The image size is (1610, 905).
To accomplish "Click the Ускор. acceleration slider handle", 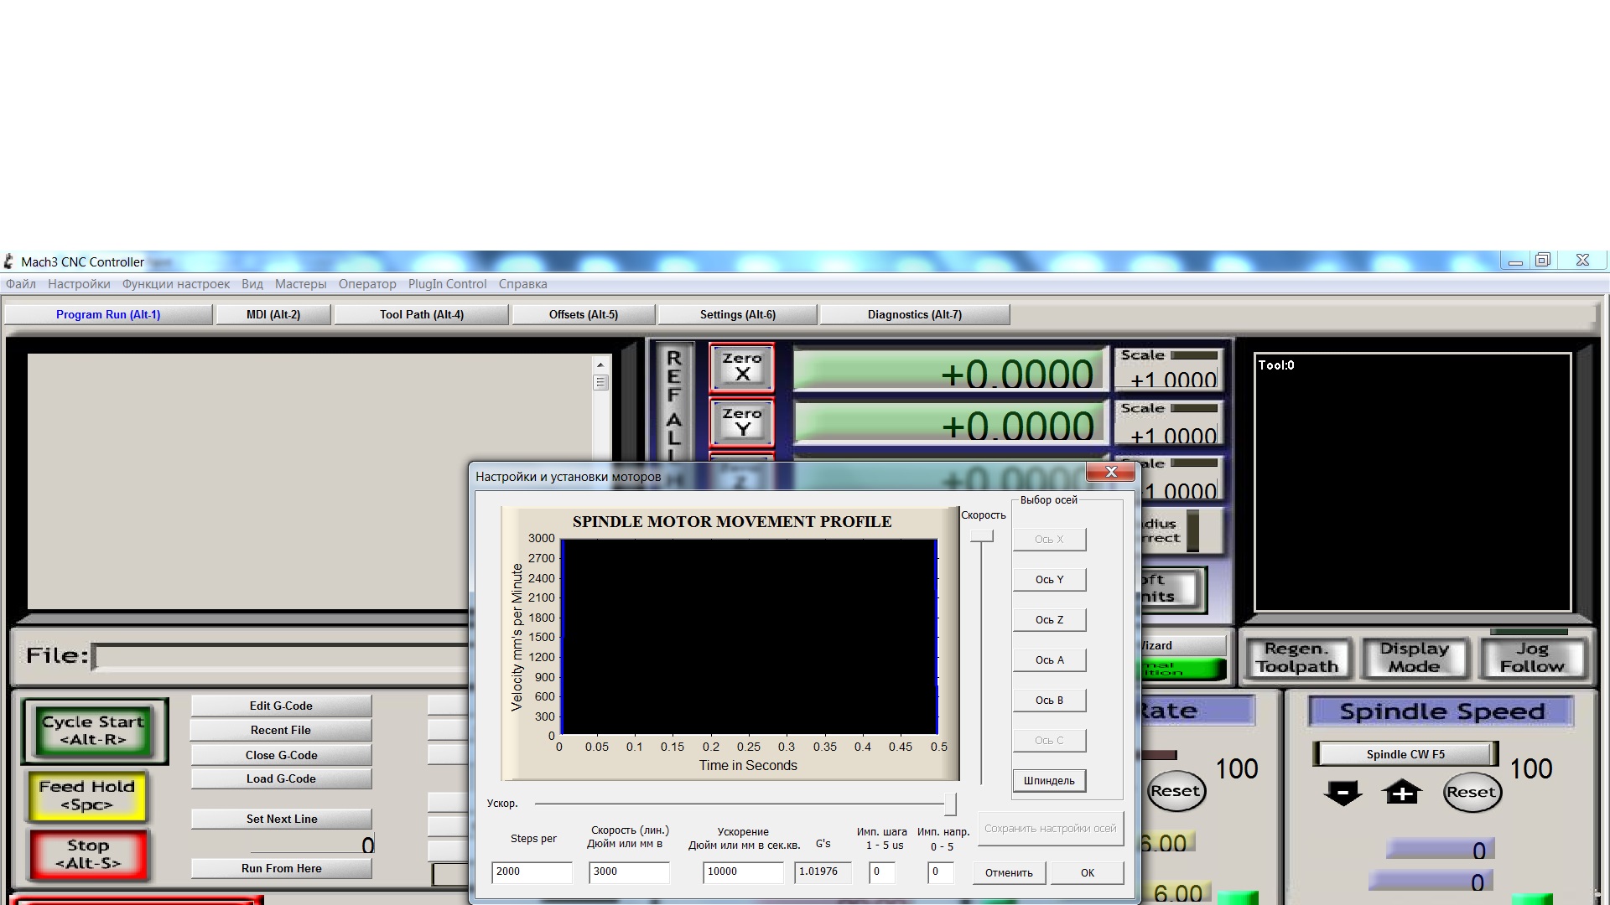I will (950, 804).
